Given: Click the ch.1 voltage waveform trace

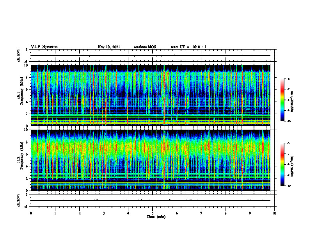Looking at the screenshot, I should tap(151, 55).
